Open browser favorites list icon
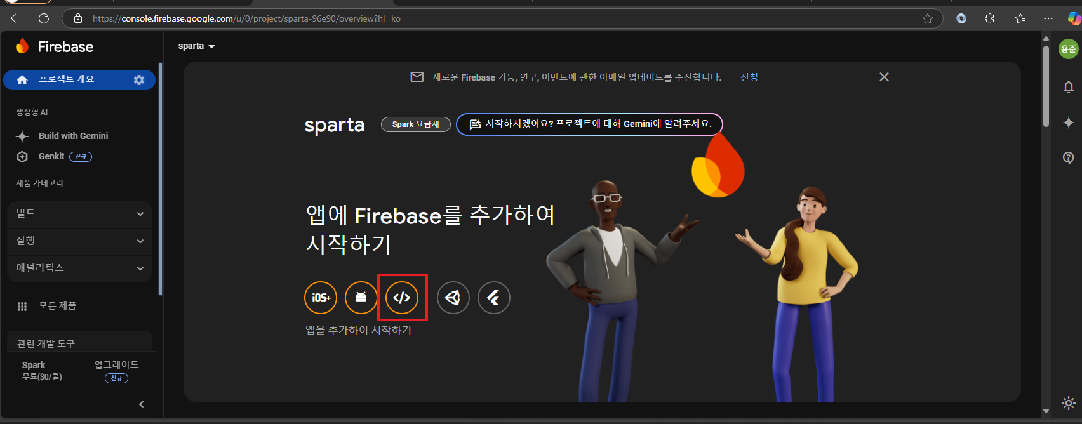The width and height of the screenshot is (1082, 424). pyautogui.click(x=1020, y=18)
